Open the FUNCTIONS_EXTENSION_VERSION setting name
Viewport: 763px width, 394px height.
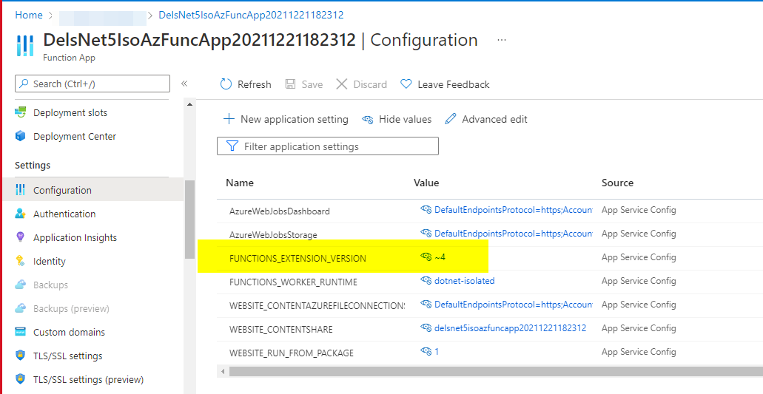(298, 259)
